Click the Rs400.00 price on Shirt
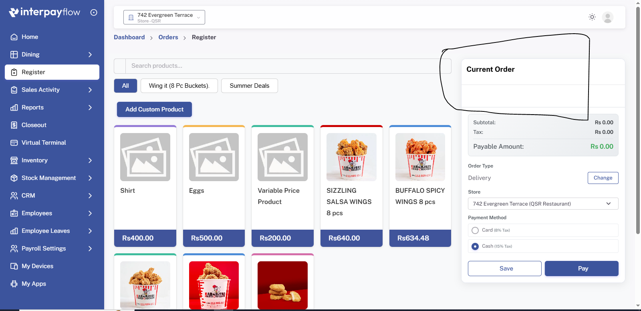641x311 pixels. (138, 238)
